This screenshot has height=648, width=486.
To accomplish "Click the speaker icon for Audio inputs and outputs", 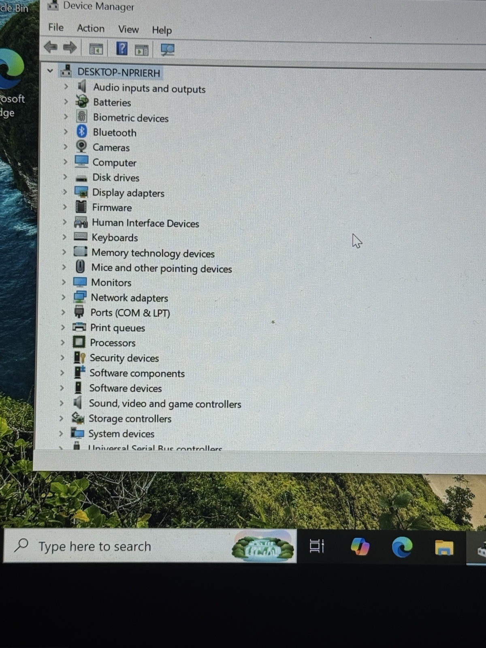I will point(82,86).
